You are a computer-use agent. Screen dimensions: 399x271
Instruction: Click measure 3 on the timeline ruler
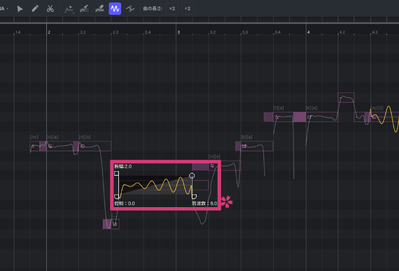coord(178,33)
